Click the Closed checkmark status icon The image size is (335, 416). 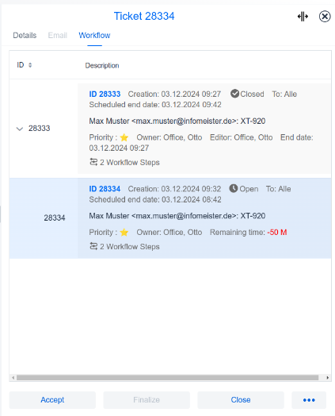click(x=234, y=94)
